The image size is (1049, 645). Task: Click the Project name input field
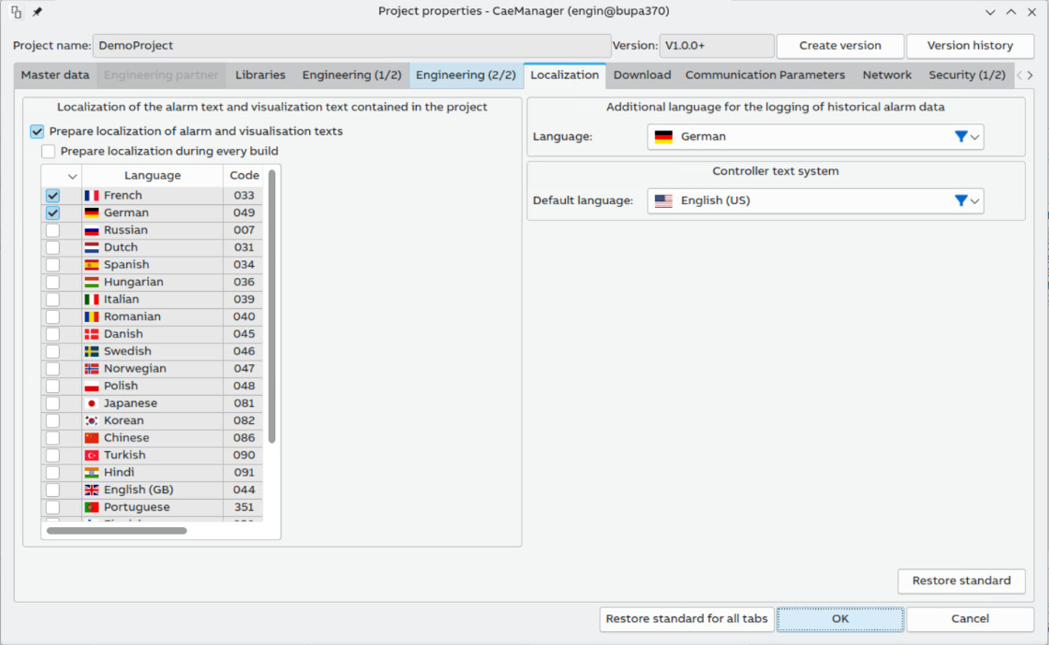point(352,46)
